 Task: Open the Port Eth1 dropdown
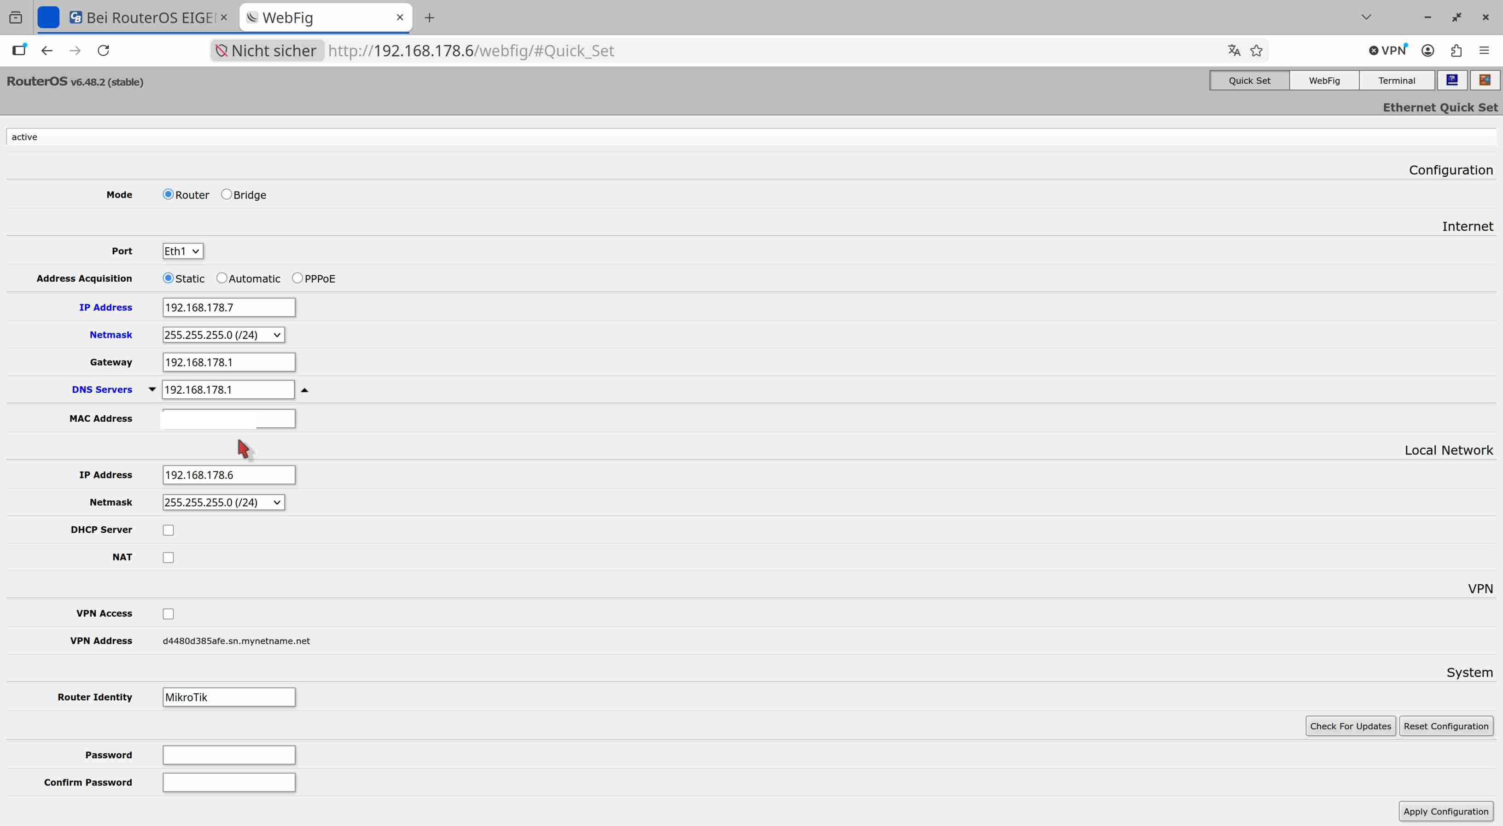[x=183, y=251]
